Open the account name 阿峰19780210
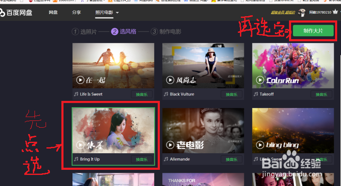 (320, 12)
